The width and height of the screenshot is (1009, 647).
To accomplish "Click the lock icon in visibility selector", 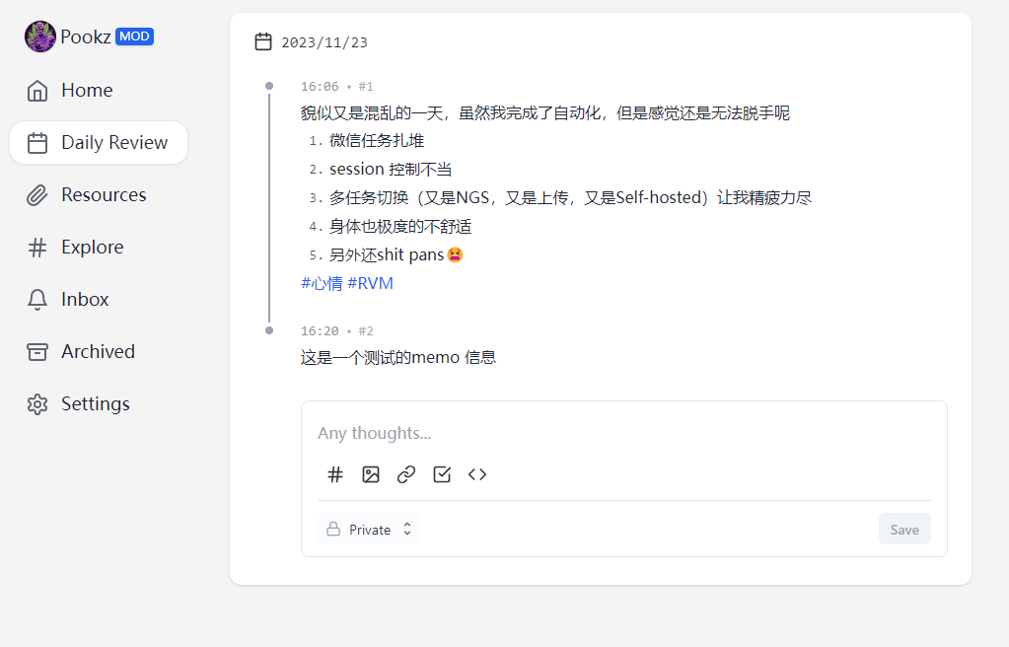I will [x=333, y=530].
